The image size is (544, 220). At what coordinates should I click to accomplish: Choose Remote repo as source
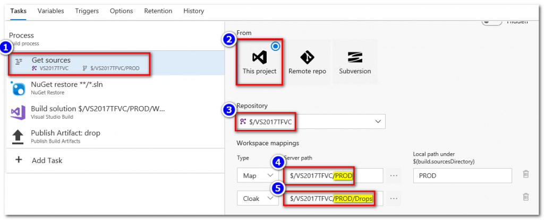coord(307,62)
